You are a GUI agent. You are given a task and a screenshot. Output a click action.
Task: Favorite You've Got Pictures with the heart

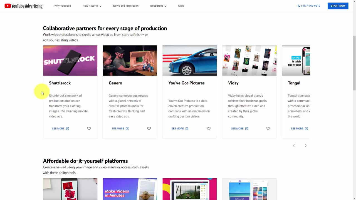point(209,129)
